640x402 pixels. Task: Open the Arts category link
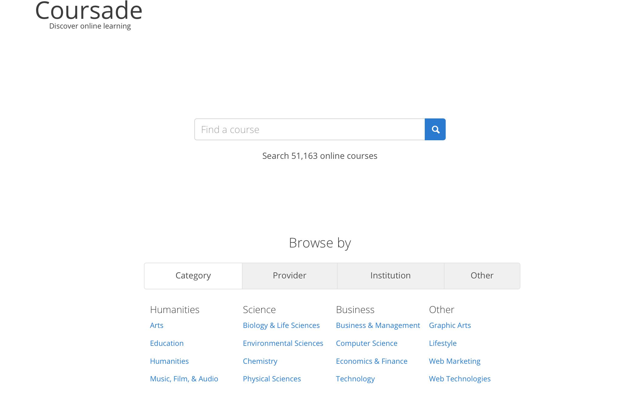tap(157, 325)
